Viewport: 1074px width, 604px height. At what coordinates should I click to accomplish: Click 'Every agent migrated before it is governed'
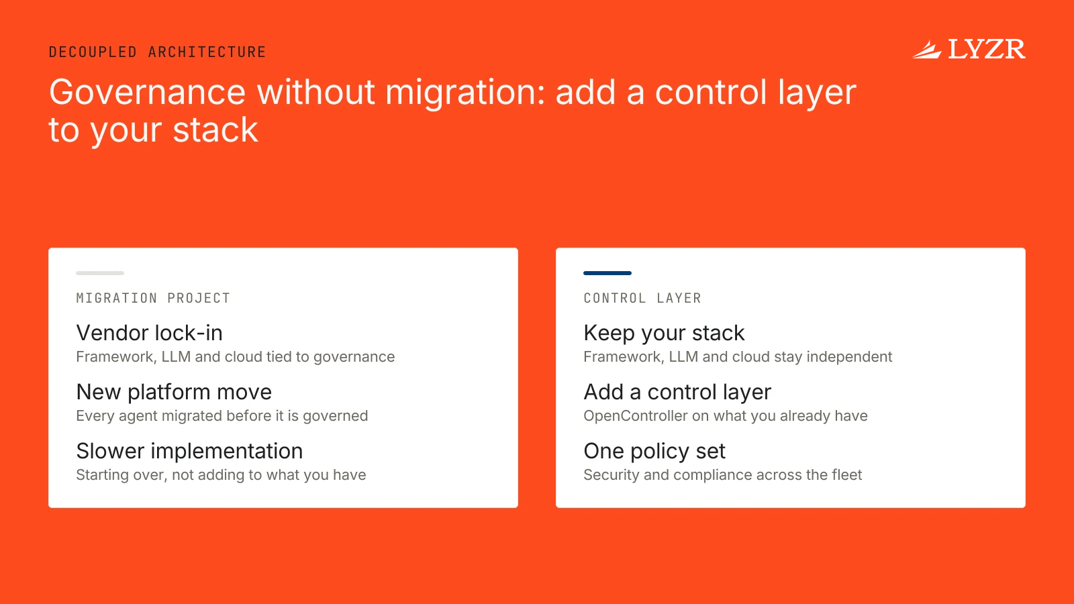tap(222, 416)
